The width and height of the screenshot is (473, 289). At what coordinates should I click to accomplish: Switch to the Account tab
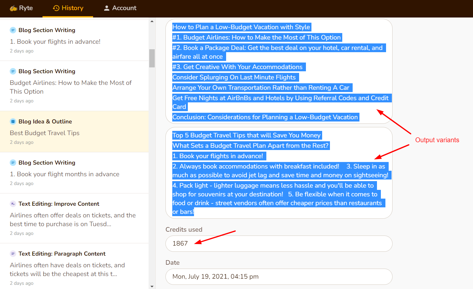tap(120, 8)
